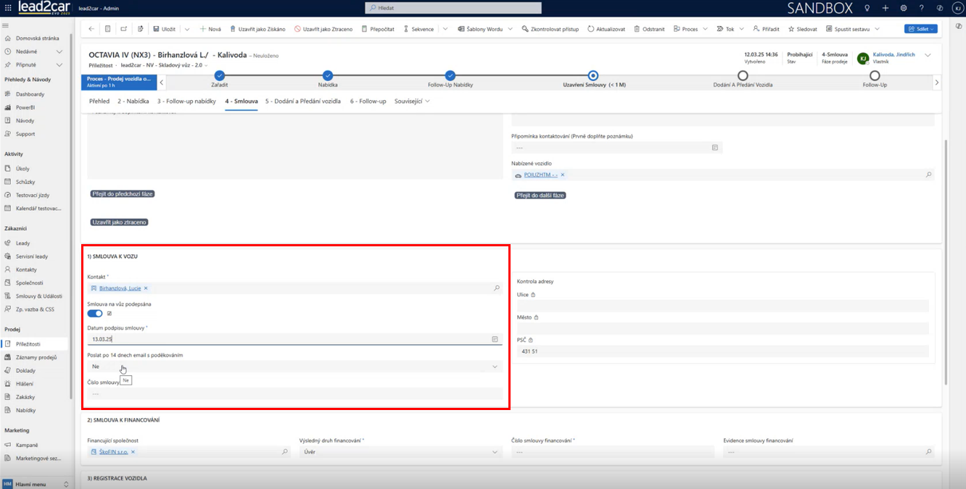Expand the Nedávné section in sidebar
Image resolution: width=966 pixels, height=489 pixels.
tap(59, 51)
